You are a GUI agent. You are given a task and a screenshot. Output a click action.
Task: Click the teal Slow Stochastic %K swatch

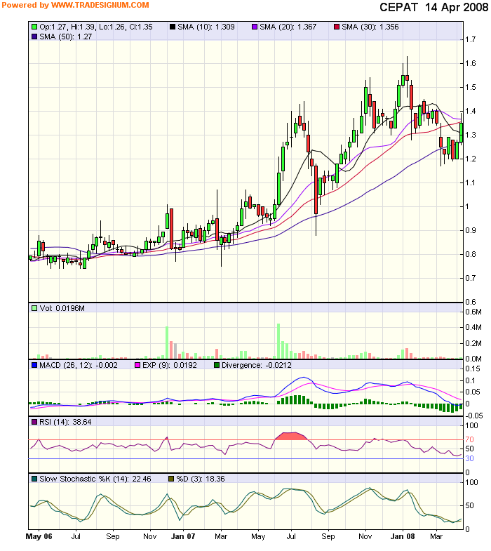coord(34,479)
